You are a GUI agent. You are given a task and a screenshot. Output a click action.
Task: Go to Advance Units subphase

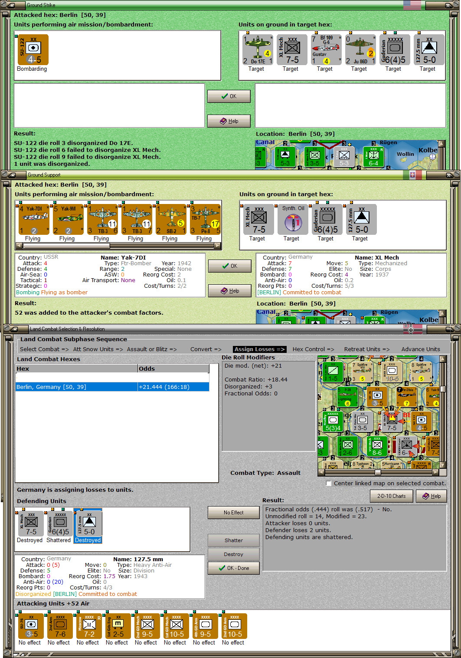pos(421,349)
